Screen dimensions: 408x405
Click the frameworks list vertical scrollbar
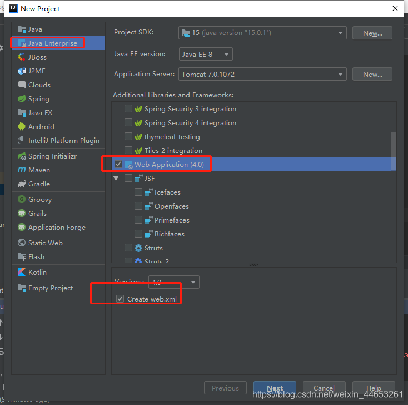point(394,151)
